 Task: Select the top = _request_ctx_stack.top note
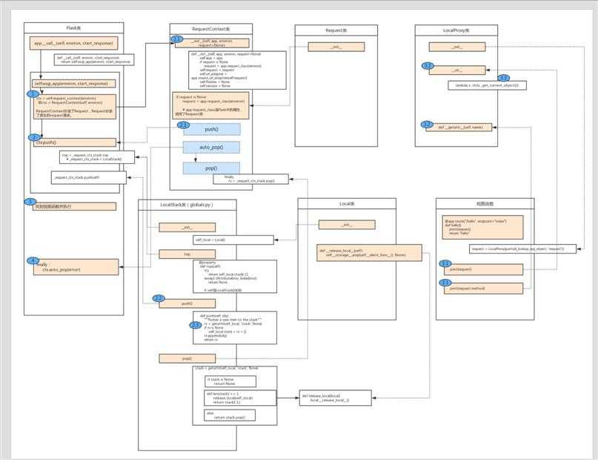(97, 157)
